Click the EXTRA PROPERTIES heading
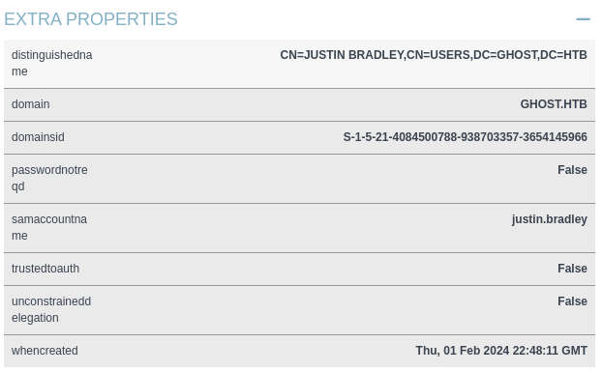Screen dimensions: 602x372 (x=91, y=19)
